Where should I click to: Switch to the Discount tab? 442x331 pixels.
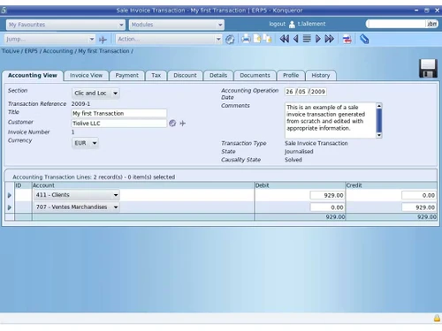pyautogui.click(x=185, y=76)
